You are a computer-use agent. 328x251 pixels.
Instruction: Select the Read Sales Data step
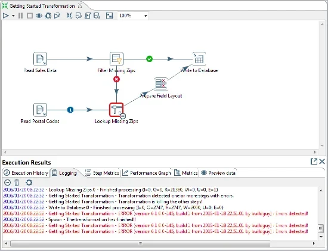click(x=40, y=59)
